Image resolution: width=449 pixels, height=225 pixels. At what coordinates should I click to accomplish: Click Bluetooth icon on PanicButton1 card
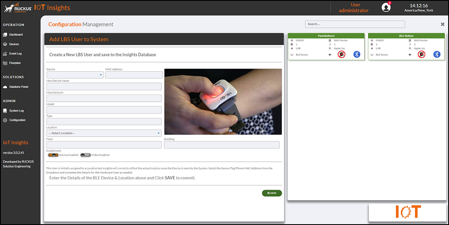tap(357, 54)
